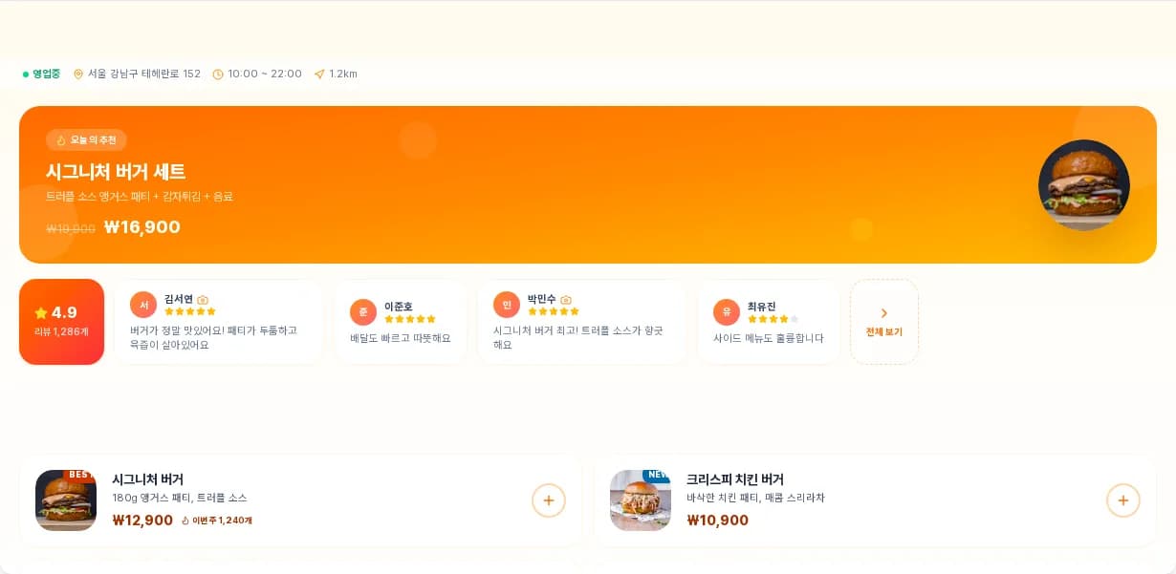The width and height of the screenshot is (1176, 574).
Task: Click the camera icon beside 박민수
Action: (x=566, y=299)
